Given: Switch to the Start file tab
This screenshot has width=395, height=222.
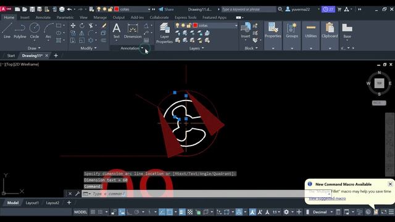Looking at the screenshot, I should click(x=11, y=55).
